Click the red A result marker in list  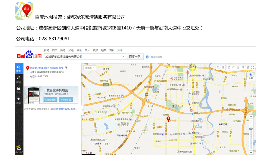coord(27,68)
